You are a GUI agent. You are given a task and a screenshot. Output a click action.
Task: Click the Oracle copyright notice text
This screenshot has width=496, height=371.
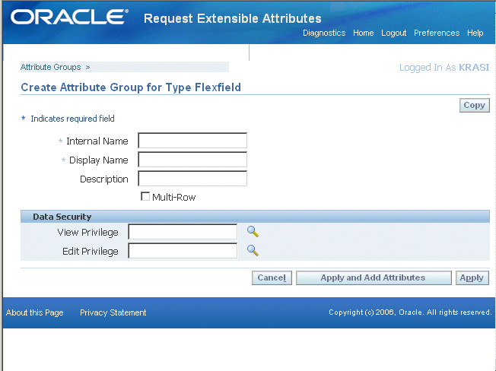pyautogui.click(x=410, y=312)
